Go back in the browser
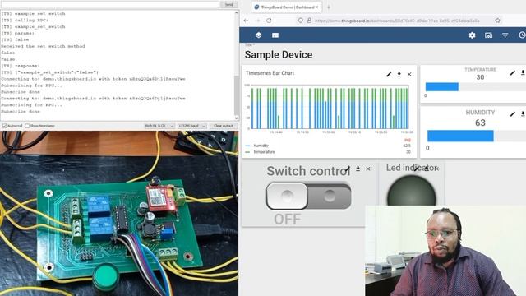The image size is (526, 296). [246, 21]
